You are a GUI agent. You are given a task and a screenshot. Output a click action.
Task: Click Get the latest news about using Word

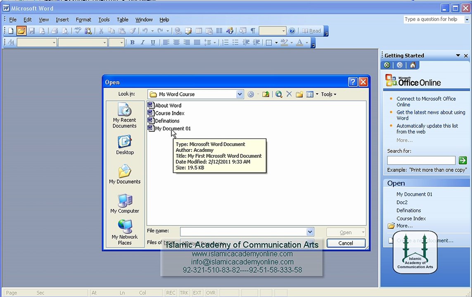click(431, 115)
